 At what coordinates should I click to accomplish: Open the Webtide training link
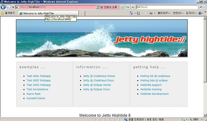(x=151, y=89)
